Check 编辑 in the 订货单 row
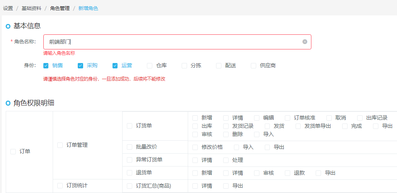Viewport: 397px width, 193px height. 257,118
